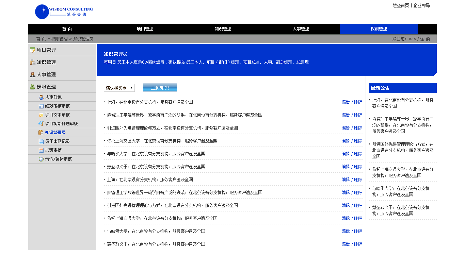Click the clock icon next to 请假/调休审核
465x257 pixels.
coord(41,159)
